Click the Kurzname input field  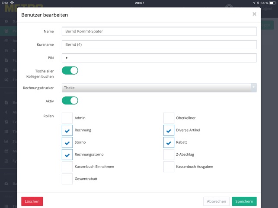coord(159,44)
